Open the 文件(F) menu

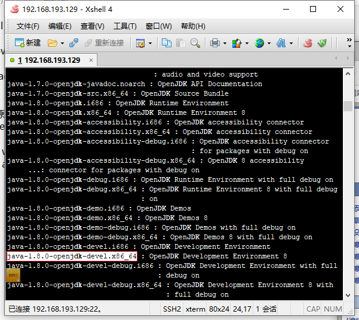coord(28,26)
